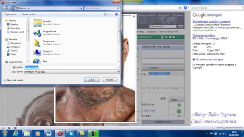Image resolution: width=244 pixels, height=137 pixels.
Task: Click the Salva button
Action: click(x=91, y=80)
